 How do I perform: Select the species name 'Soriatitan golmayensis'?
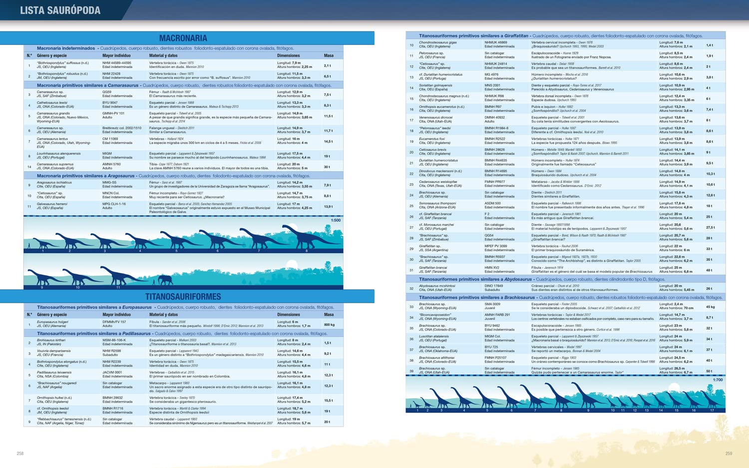point(435,85)
